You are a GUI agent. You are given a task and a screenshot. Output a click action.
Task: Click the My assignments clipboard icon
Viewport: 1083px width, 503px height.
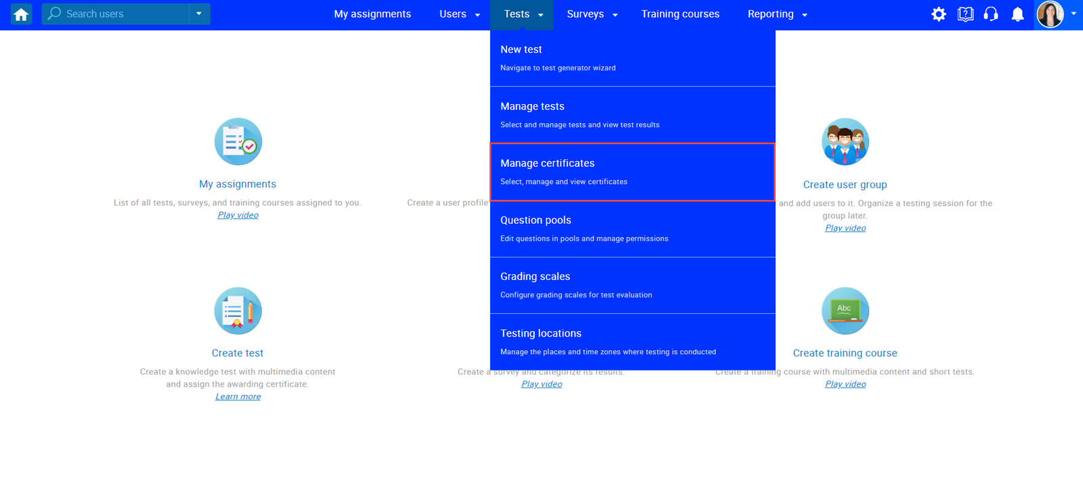click(x=238, y=142)
